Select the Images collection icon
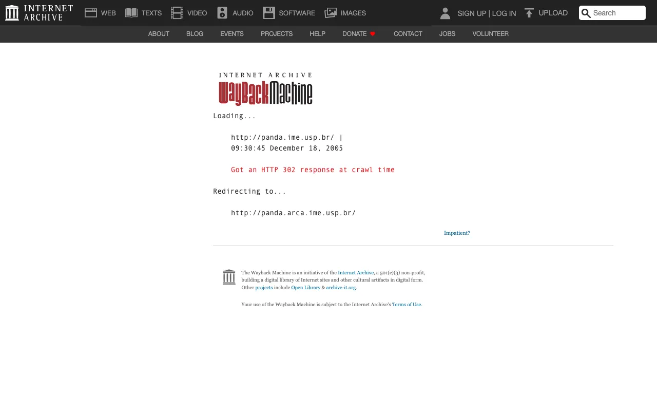This screenshot has width=657, height=411. click(x=331, y=13)
